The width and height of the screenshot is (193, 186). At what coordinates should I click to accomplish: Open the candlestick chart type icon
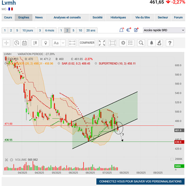click(x=35, y=43)
